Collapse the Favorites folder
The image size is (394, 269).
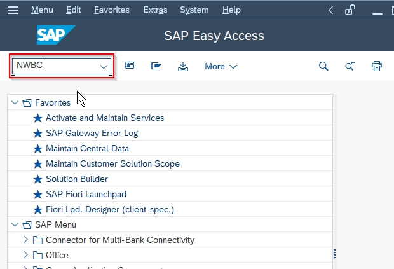point(15,102)
